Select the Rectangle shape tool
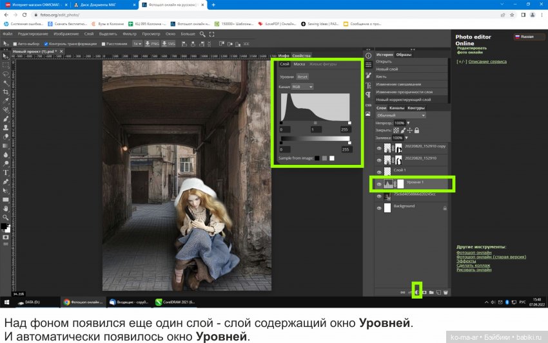The image size is (548, 343). tap(6, 199)
